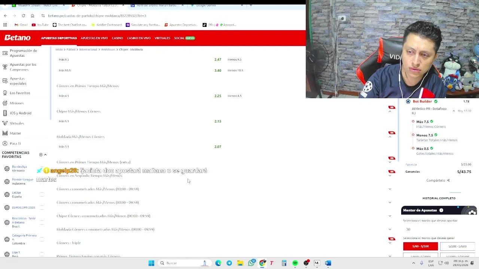Add a favorite competition with plus icon
The height and width of the screenshot is (269, 479).
[x=41, y=154]
